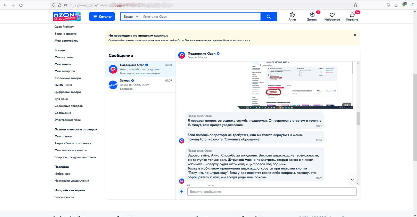Screen dimensions: 417x217
Task: Open Заказы conversation in messages list
Action: tap(140, 85)
